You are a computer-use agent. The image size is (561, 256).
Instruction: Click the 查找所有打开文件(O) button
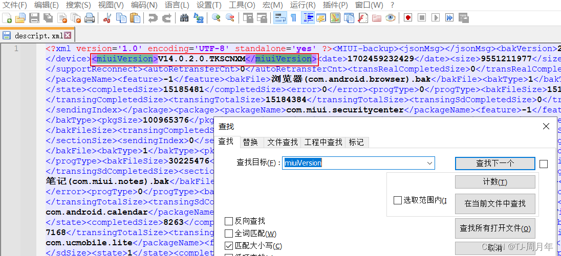(495, 228)
